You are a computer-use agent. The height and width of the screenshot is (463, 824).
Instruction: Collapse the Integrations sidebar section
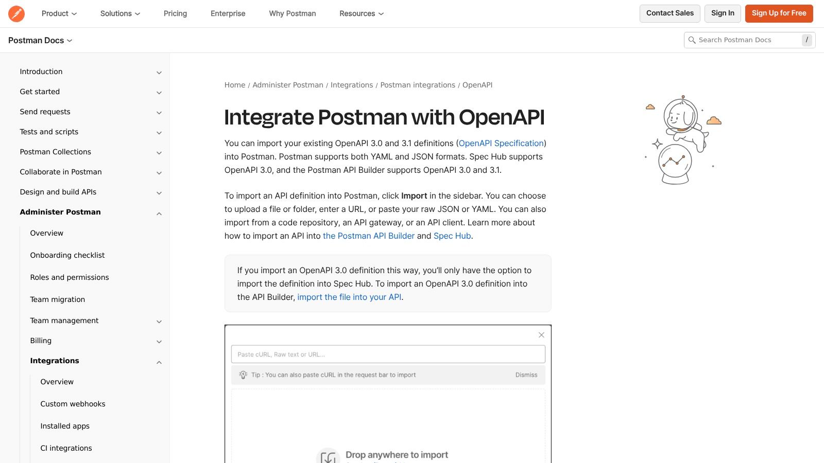159,362
